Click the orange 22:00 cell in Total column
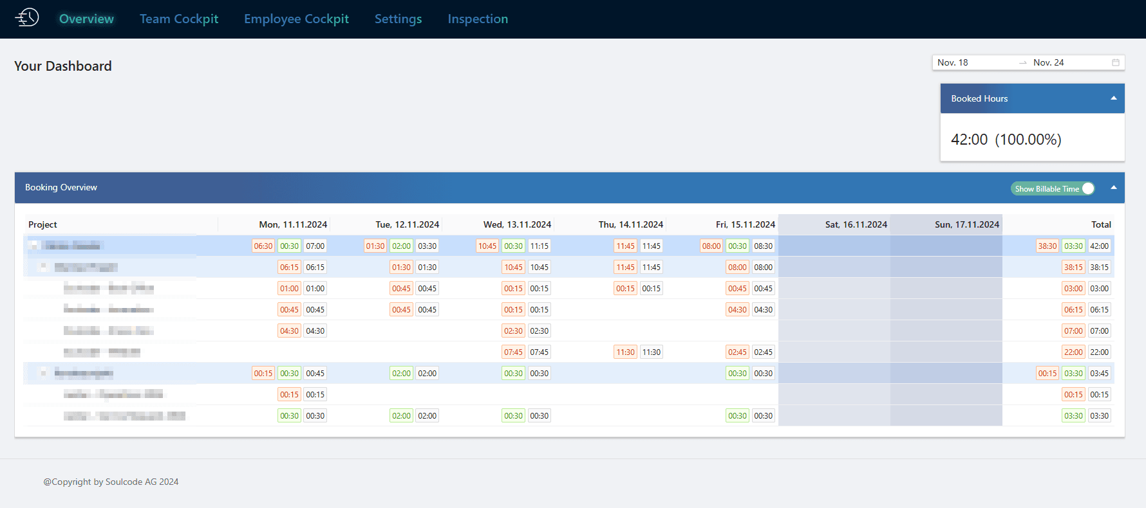 click(x=1074, y=352)
